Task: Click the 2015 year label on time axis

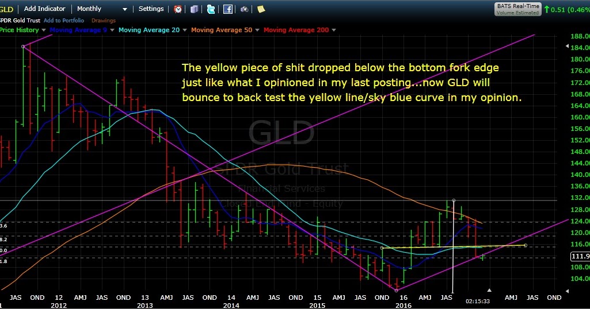Action: (x=317, y=305)
